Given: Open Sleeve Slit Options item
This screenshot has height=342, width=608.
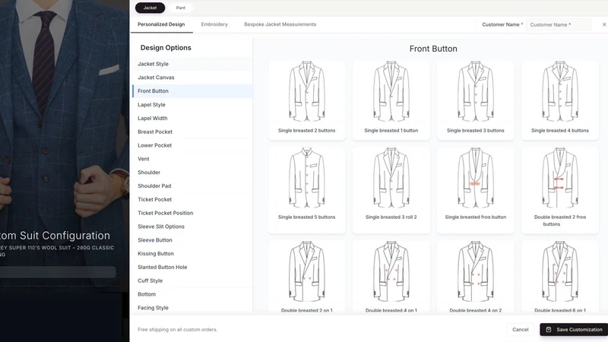Looking at the screenshot, I should pyautogui.click(x=192, y=226).
